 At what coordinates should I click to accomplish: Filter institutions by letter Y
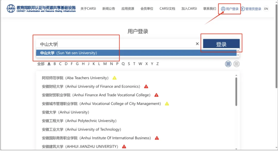click(x=152, y=64)
